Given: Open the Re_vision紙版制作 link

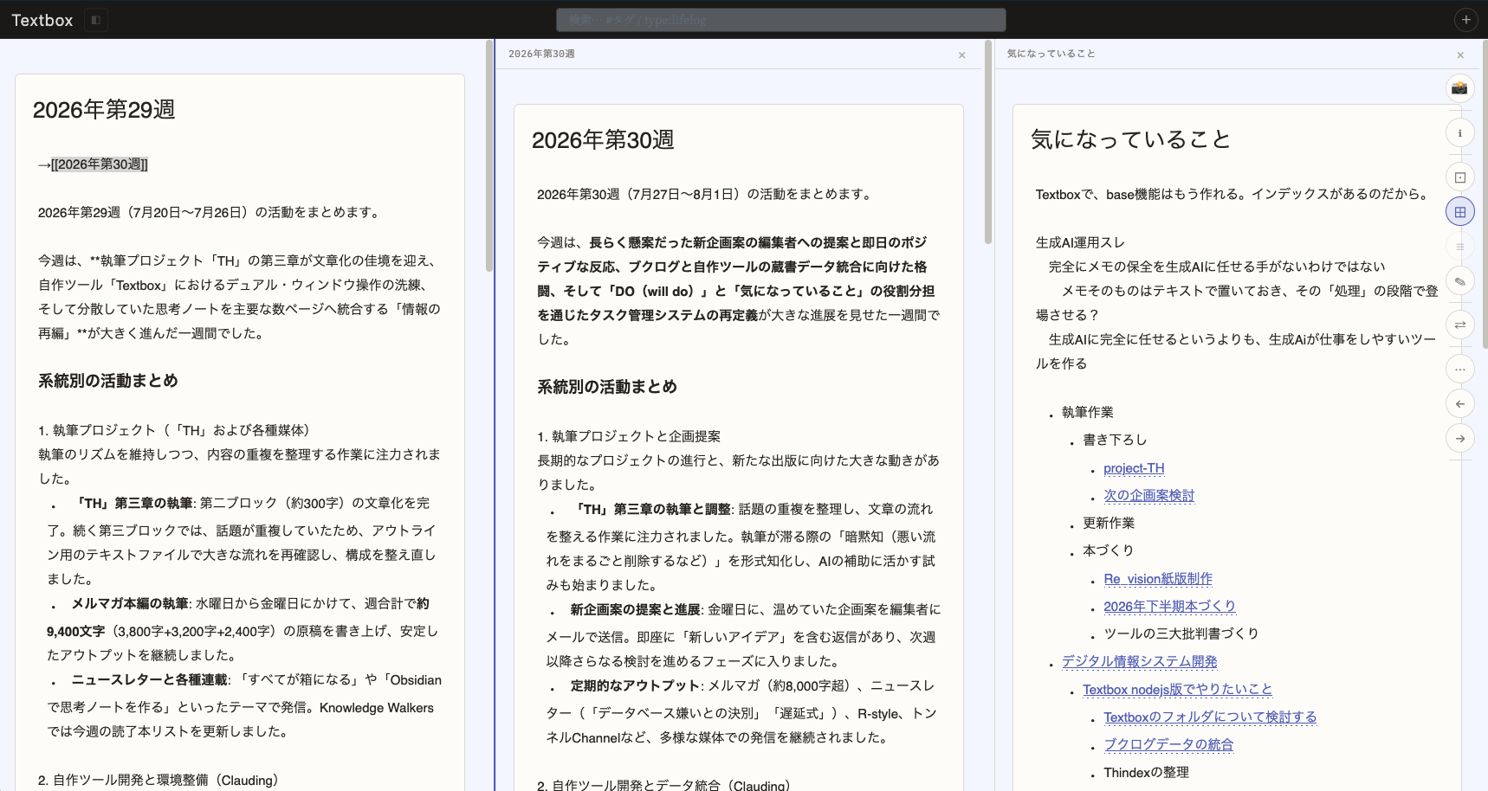Looking at the screenshot, I should point(1158,579).
